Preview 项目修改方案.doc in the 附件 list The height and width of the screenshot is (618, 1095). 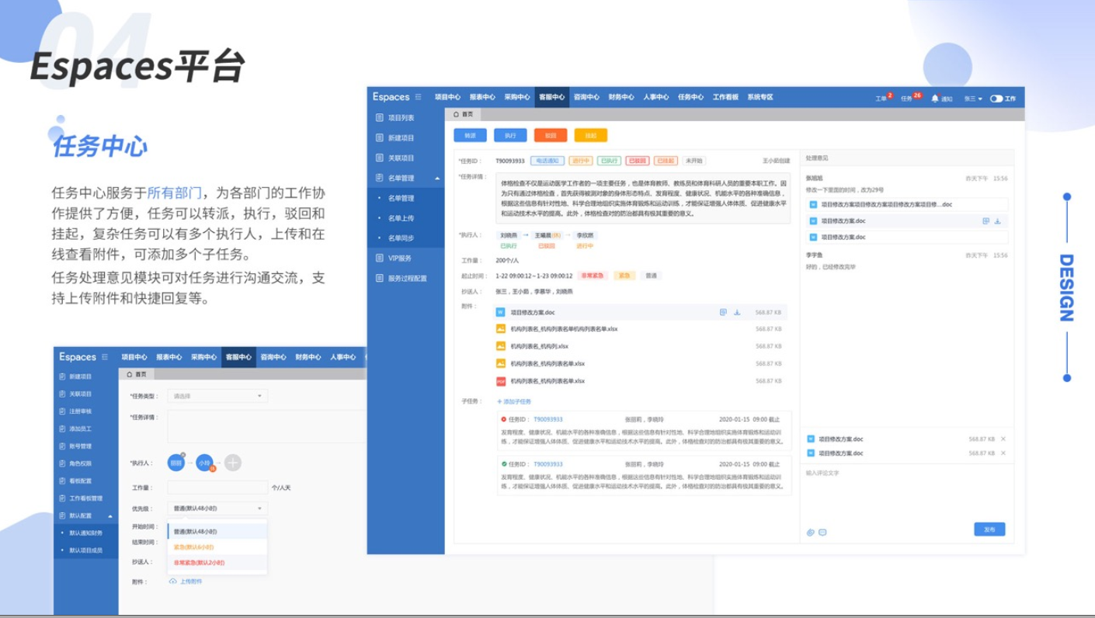[x=723, y=313]
